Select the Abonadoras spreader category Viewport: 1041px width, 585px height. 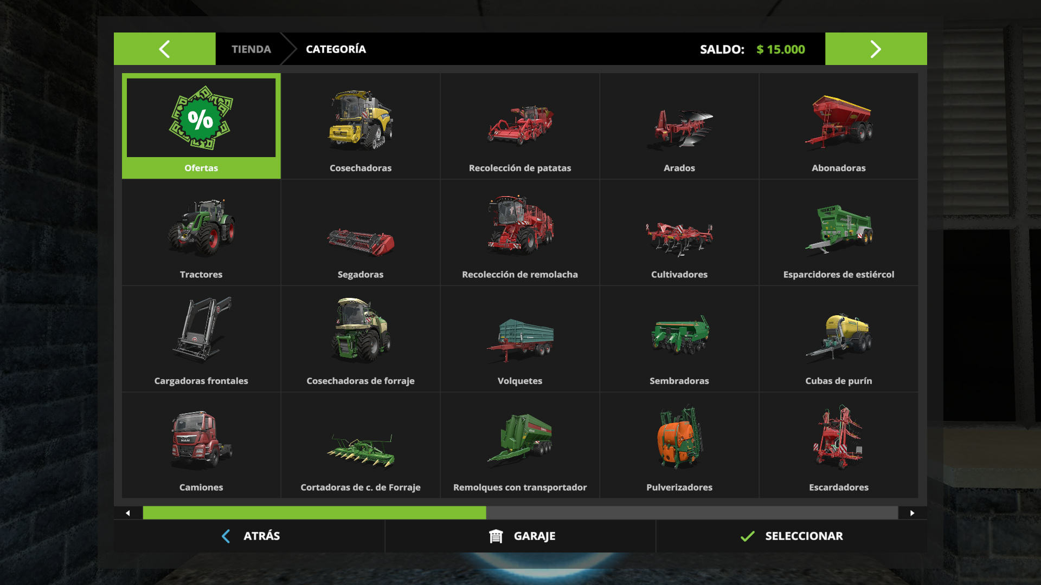(839, 126)
